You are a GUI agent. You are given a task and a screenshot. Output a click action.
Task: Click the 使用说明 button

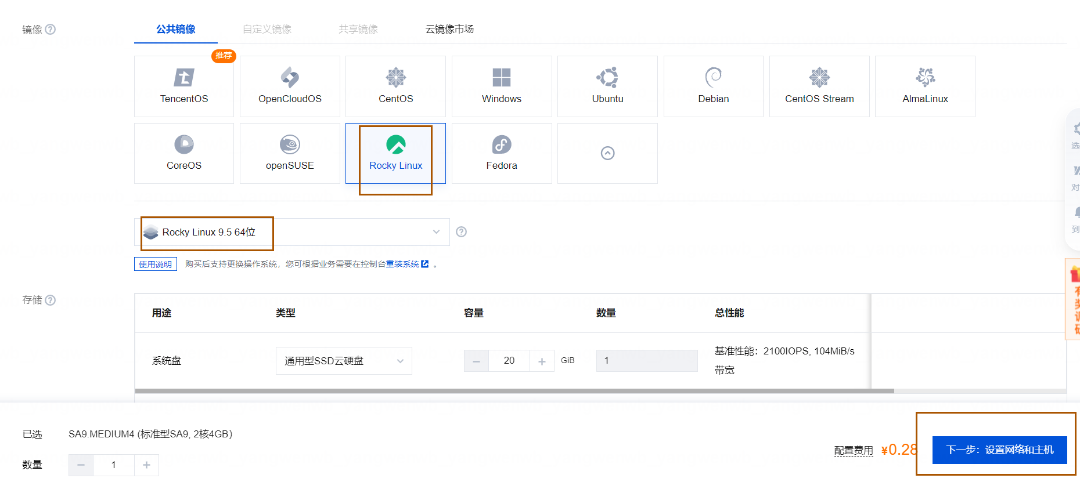tap(156, 265)
